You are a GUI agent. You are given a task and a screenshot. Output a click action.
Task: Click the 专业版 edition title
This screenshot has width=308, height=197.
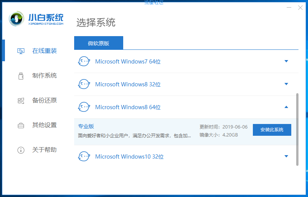[86, 126]
